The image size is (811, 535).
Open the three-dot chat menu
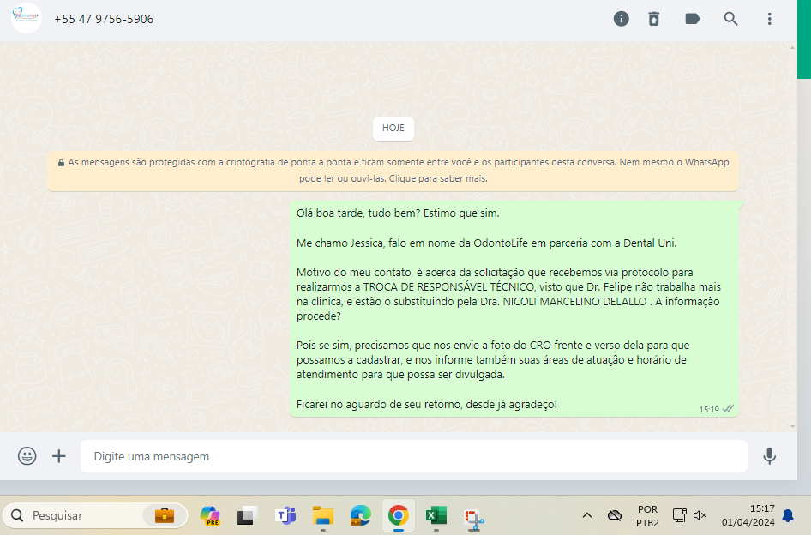pos(770,19)
